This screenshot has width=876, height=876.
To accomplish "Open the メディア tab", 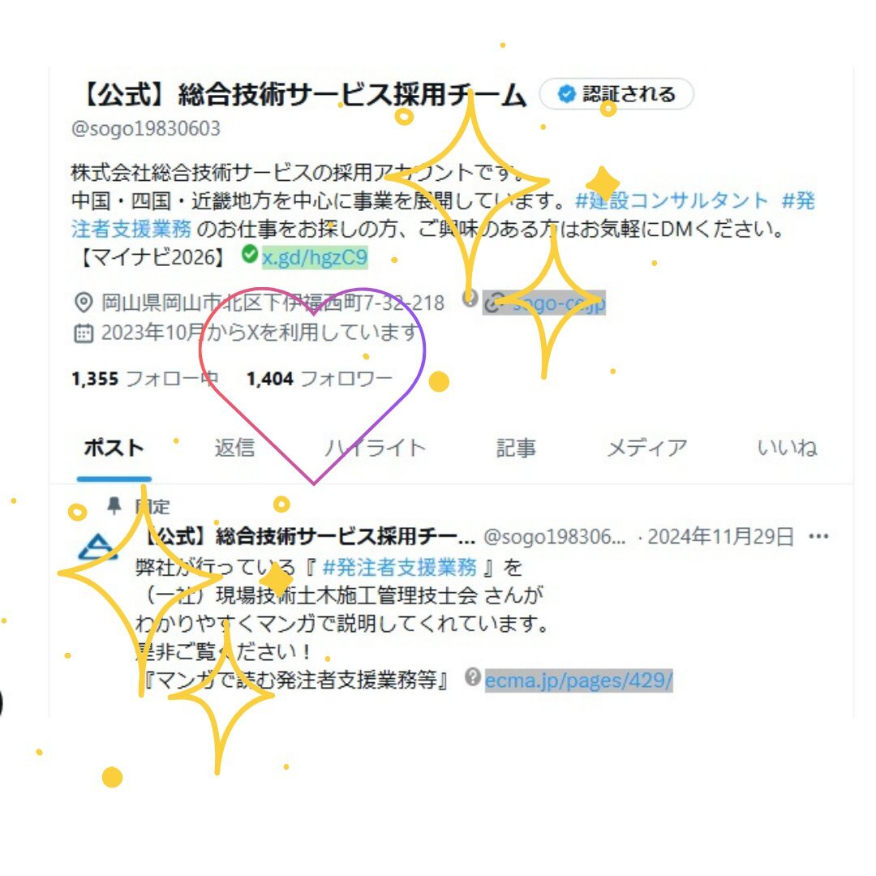I will click(647, 448).
